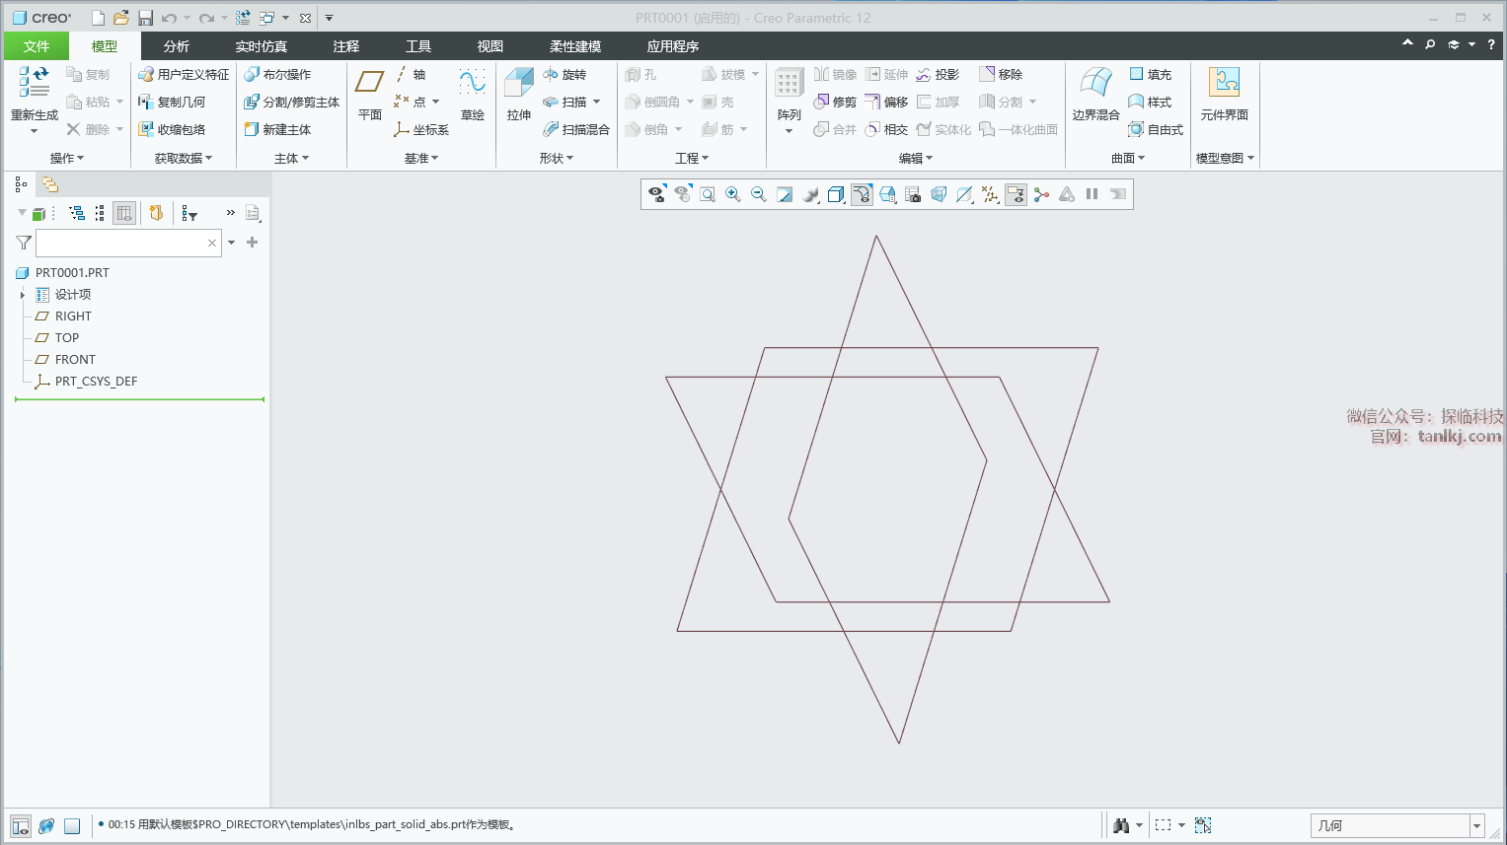Click the 旋转 (Revolve) tool
This screenshot has height=845, width=1507.
pyautogui.click(x=565, y=75)
